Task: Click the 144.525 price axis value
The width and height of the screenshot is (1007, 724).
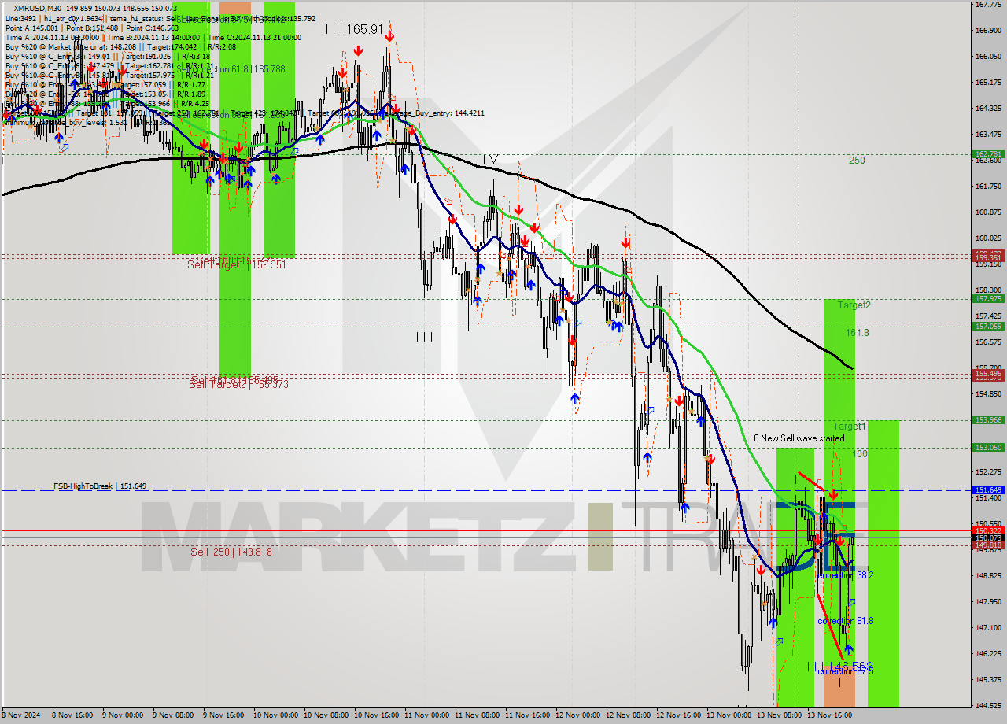Action: tap(988, 706)
